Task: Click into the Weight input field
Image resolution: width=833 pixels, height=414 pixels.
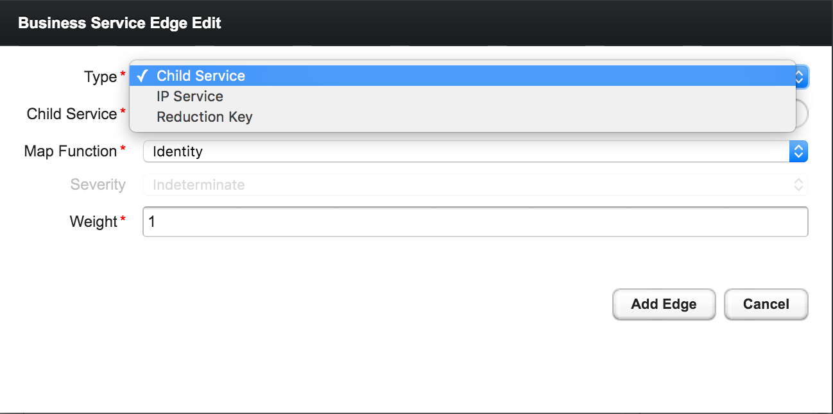Action: [475, 222]
